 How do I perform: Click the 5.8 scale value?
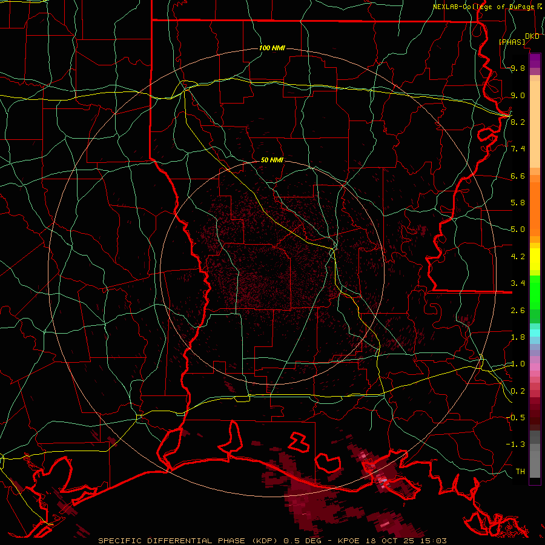click(518, 202)
